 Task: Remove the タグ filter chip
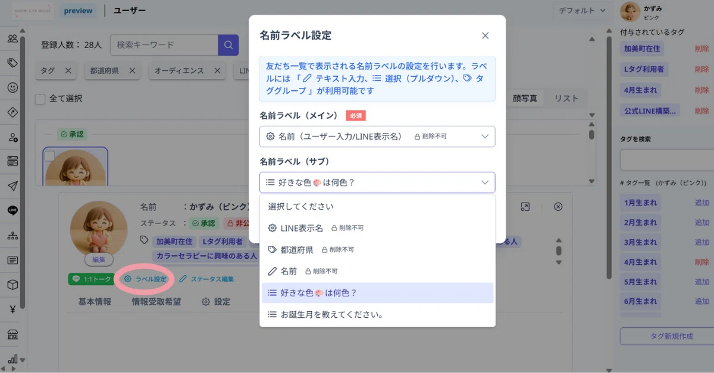click(x=68, y=71)
